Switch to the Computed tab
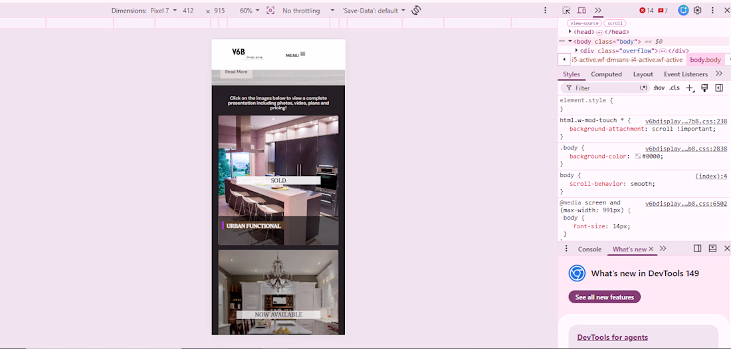Viewport: 731px width, 349px height. click(606, 74)
